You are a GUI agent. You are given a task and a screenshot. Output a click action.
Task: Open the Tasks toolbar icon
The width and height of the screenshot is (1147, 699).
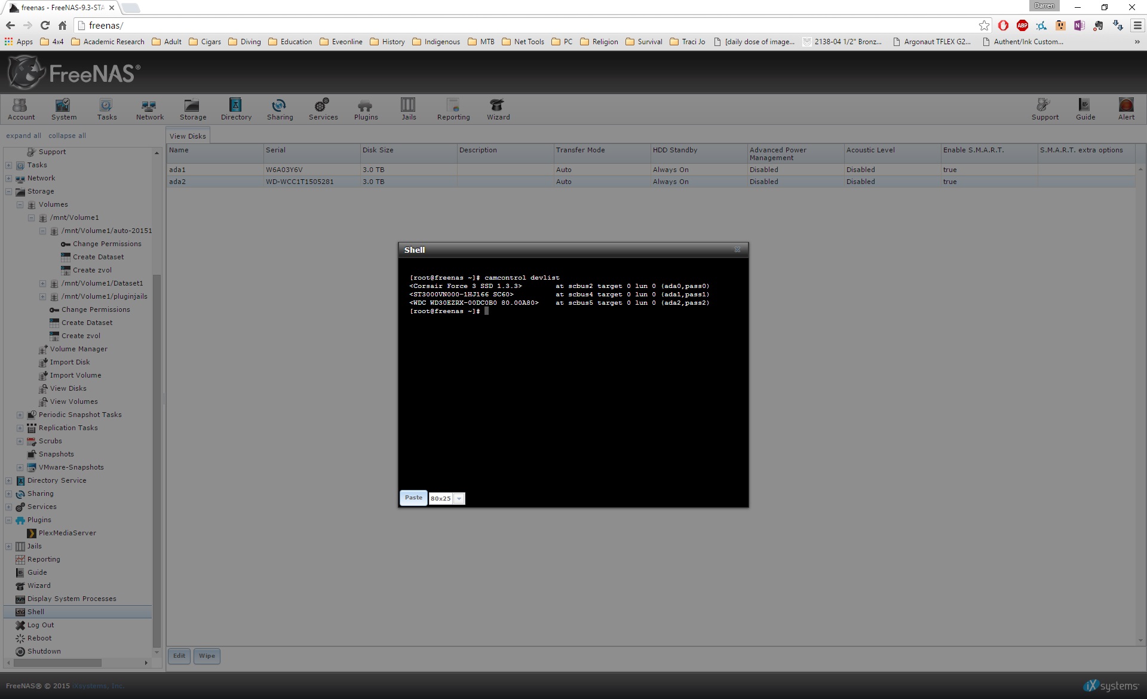(x=106, y=109)
